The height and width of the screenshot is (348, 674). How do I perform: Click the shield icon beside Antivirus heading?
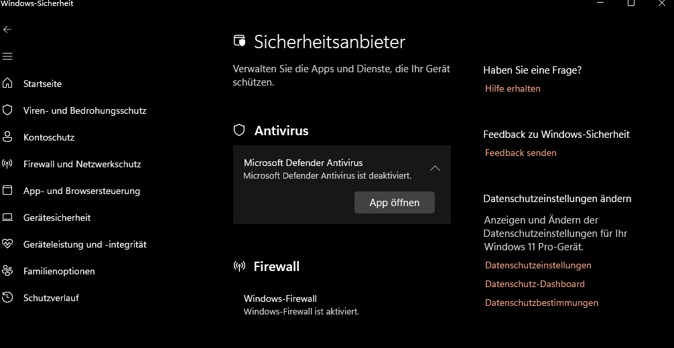coord(239,130)
